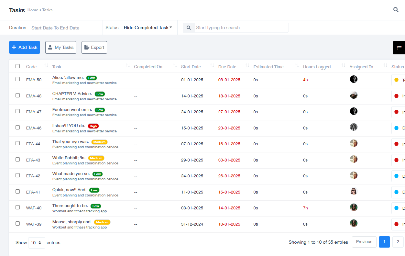Click the Export button

pyautogui.click(x=94, y=47)
